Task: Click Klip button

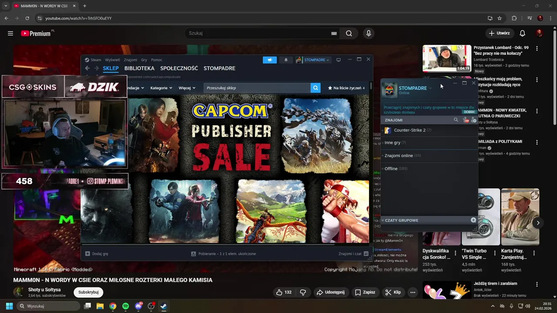Action: (x=393, y=292)
